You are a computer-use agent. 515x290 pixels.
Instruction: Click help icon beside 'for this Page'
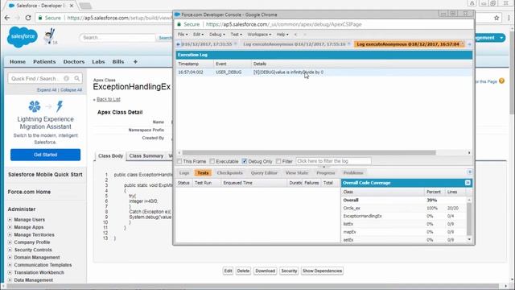click(x=501, y=81)
